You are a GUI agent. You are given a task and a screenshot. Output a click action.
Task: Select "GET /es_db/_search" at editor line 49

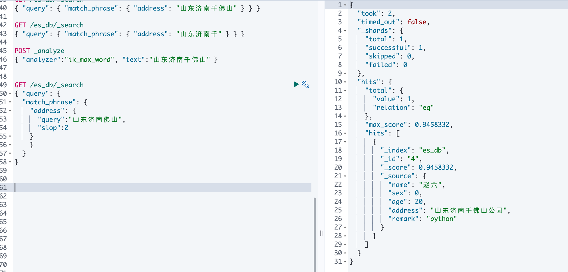click(x=49, y=85)
